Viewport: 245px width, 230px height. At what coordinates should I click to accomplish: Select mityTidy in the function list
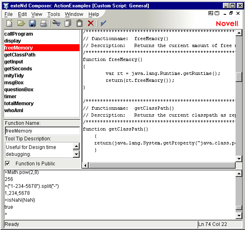42,76
